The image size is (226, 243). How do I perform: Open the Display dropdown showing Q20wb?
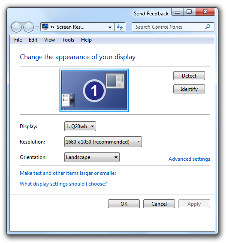80,126
